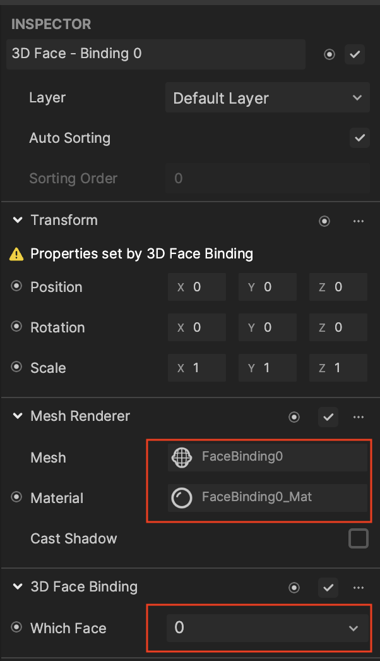Collapse the Mesh Renderer section
This screenshot has height=661, width=380.
pos(17,416)
